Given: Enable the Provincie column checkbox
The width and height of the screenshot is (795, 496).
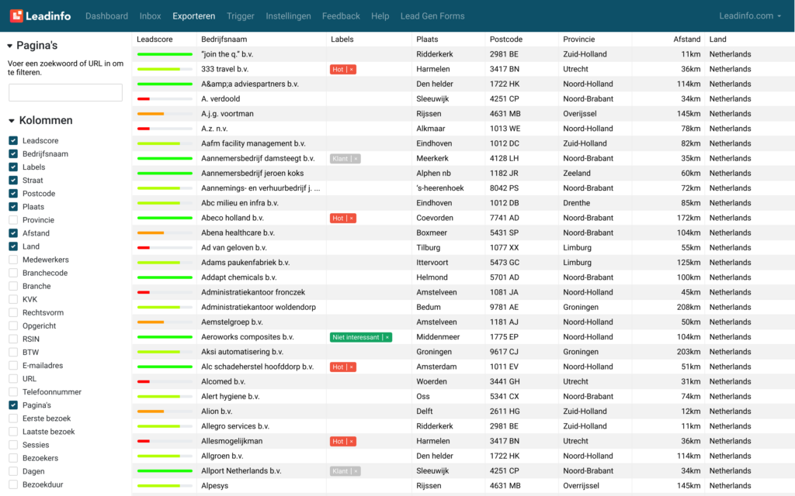Looking at the screenshot, I should coord(13,220).
